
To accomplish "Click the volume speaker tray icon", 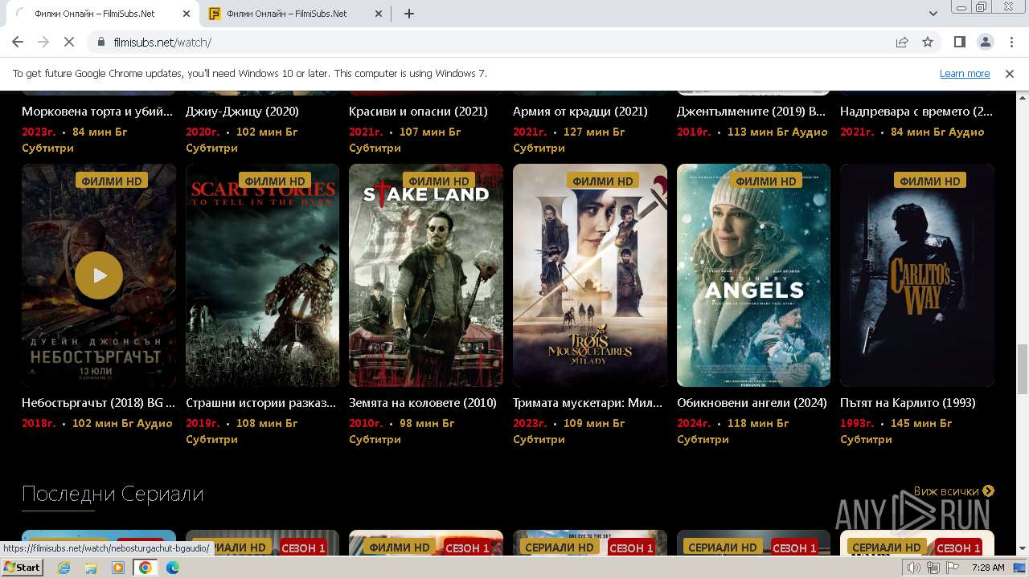I will (913, 568).
